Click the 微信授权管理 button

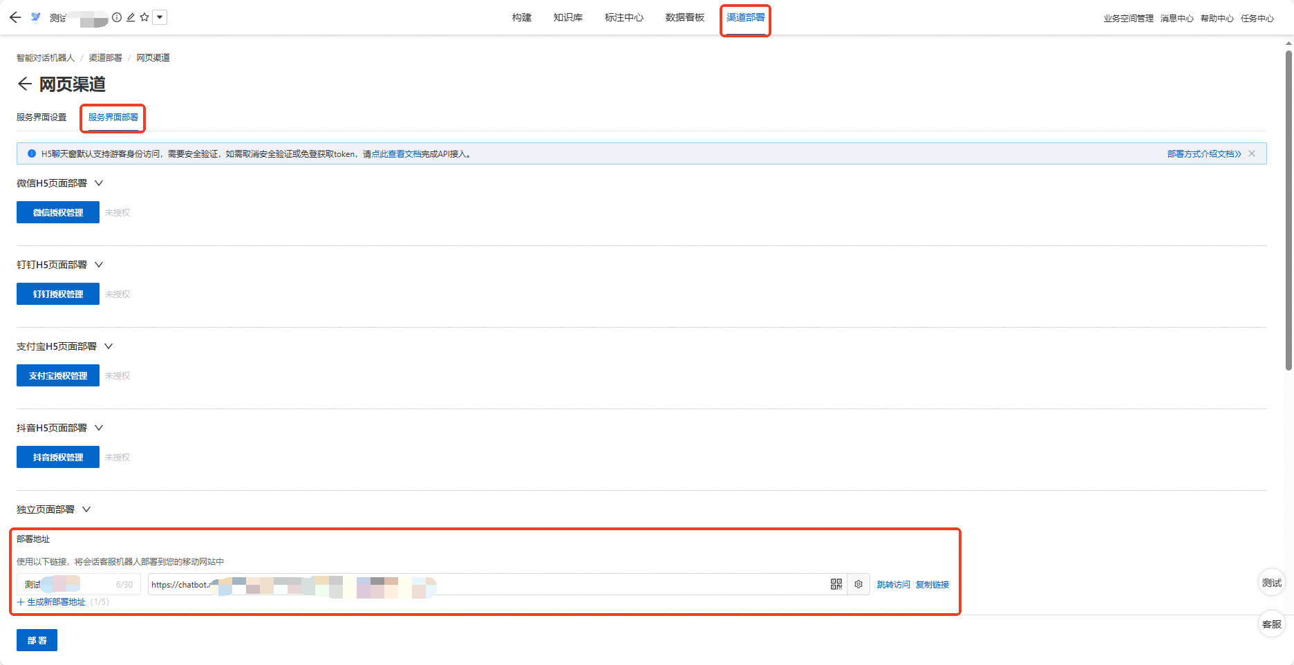pos(58,212)
